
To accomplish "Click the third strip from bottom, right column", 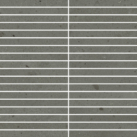I will click(103, 119).
